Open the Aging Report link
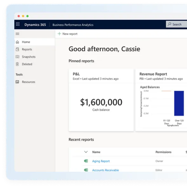187x188 pixels. pos(101,161)
